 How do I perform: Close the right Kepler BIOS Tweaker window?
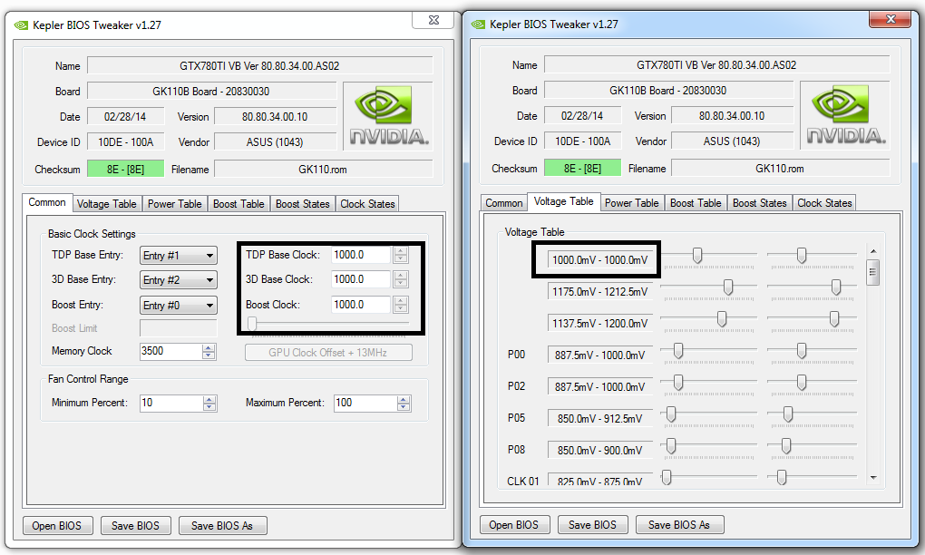tap(891, 19)
